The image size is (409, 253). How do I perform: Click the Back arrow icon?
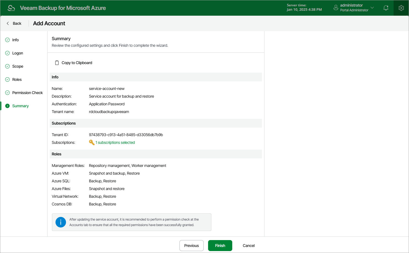click(8, 23)
